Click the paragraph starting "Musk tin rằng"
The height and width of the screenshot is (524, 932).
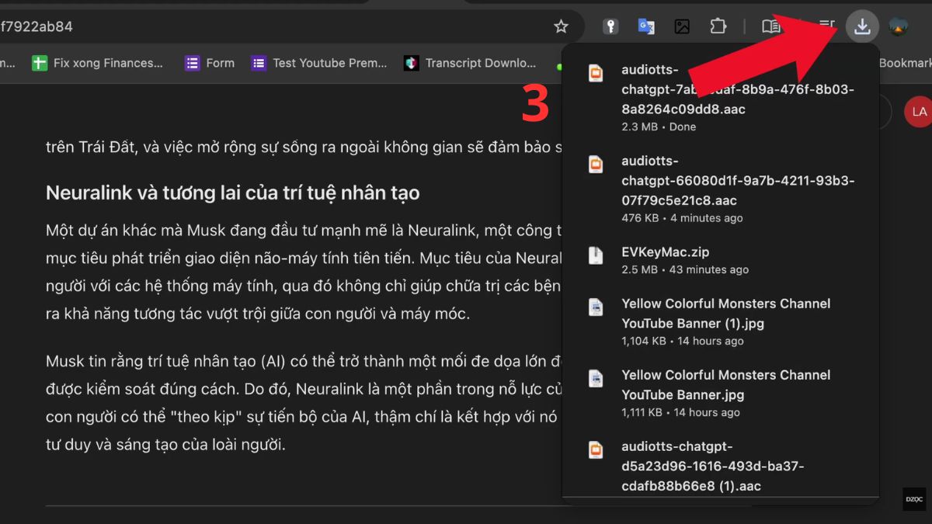tap(303, 403)
